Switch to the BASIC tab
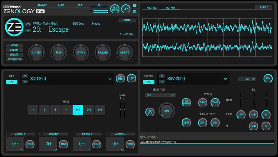278x157 pixels. tap(61, 6)
